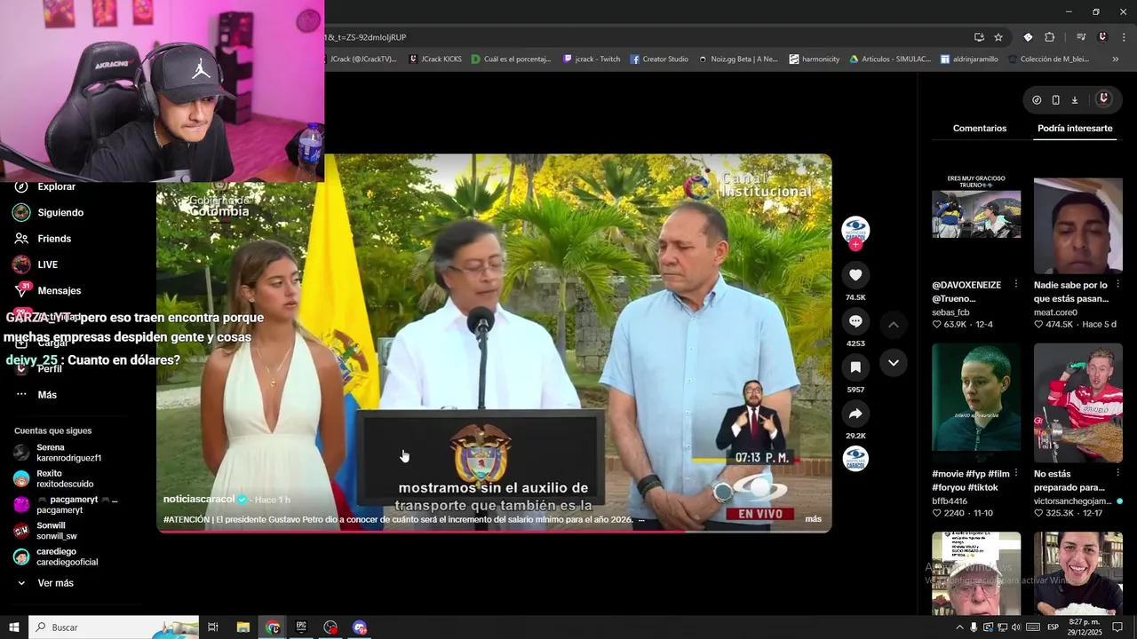The width and height of the screenshot is (1137, 639).
Task: Click the Buscar taskbar search box
Action: pyautogui.click(x=115, y=627)
